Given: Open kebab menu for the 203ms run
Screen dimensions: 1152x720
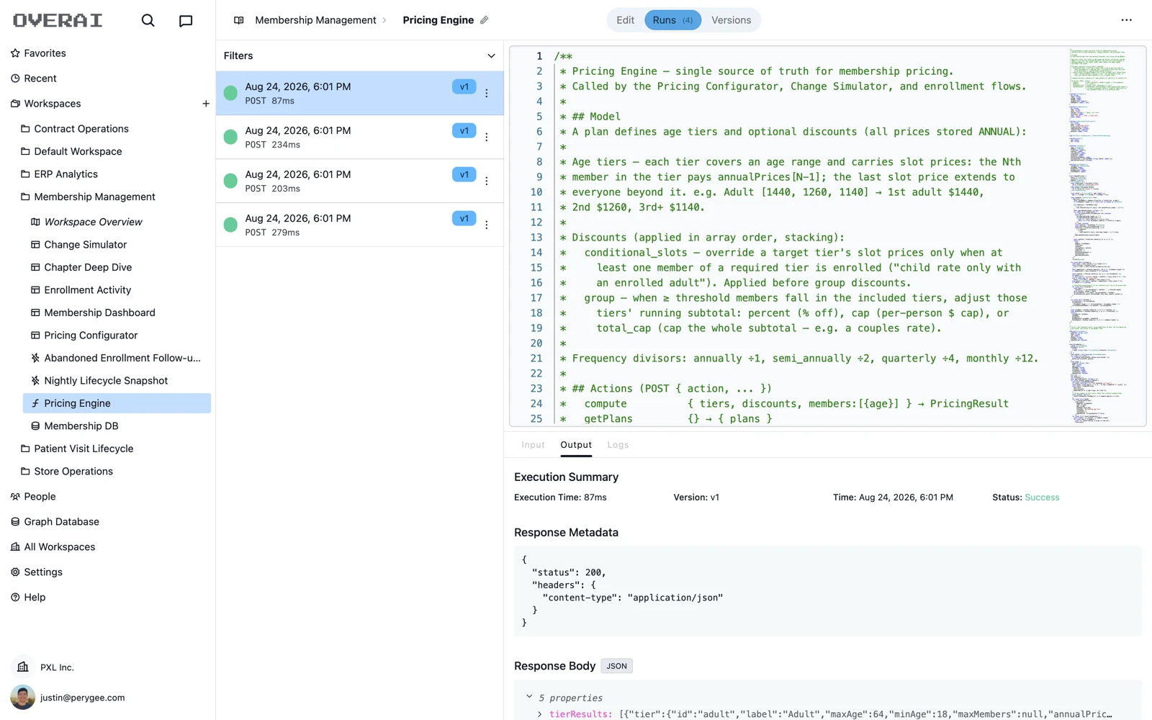Looking at the screenshot, I should pyautogui.click(x=487, y=181).
